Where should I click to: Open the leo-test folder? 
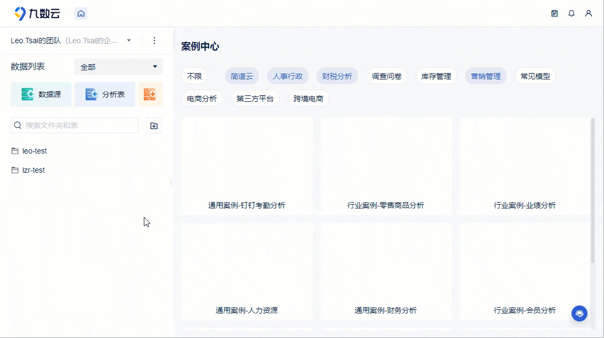tap(35, 151)
